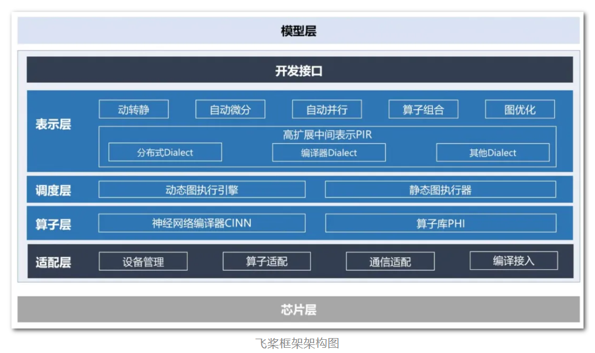
Task: Click the 自动微分 box
Action: (x=230, y=109)
